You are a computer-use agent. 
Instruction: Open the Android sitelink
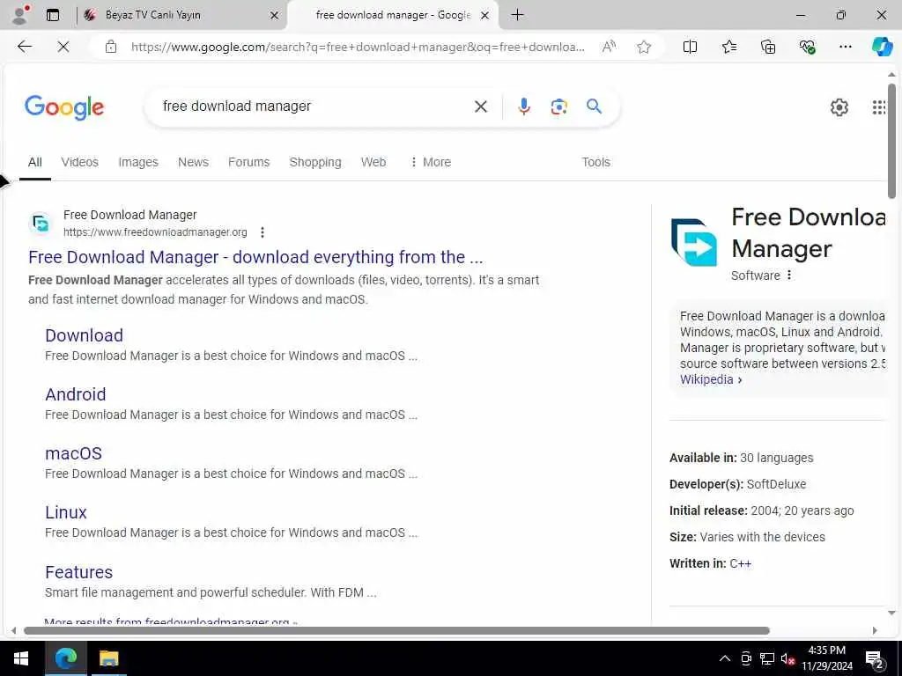tap(76, 394)
